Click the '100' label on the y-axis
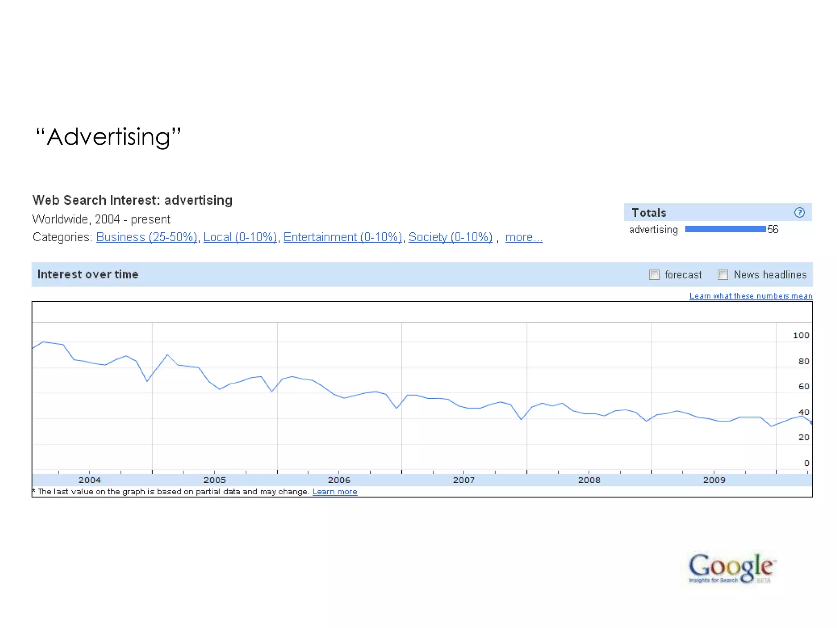Screen dimensions: 837x628 pyautogui.click(x=801, y=335)
